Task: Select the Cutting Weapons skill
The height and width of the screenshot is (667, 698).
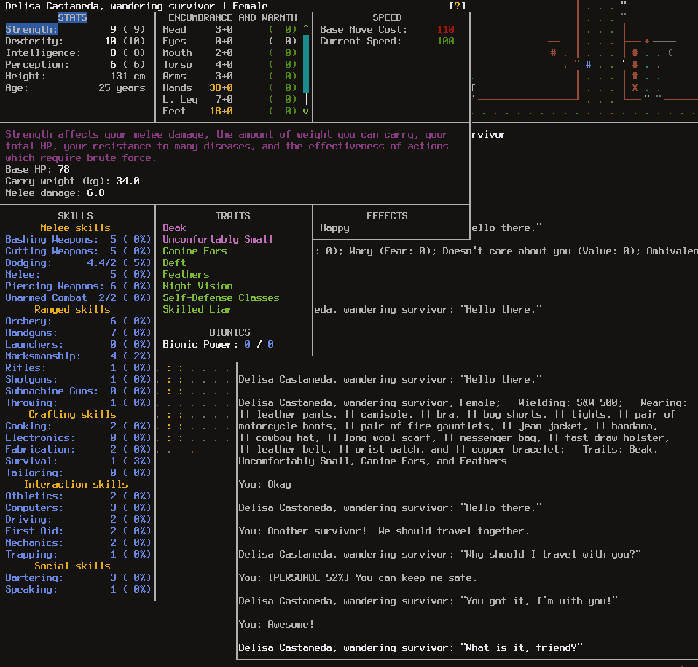Action: point(78,251)
